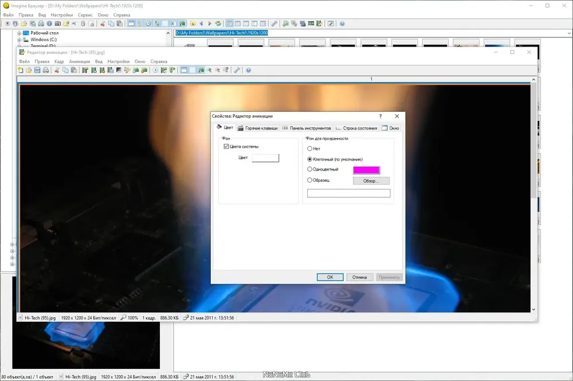The image size is (573, 381).
Task: Select the Одноцветный radio option
Action: (x=309, y=169)
